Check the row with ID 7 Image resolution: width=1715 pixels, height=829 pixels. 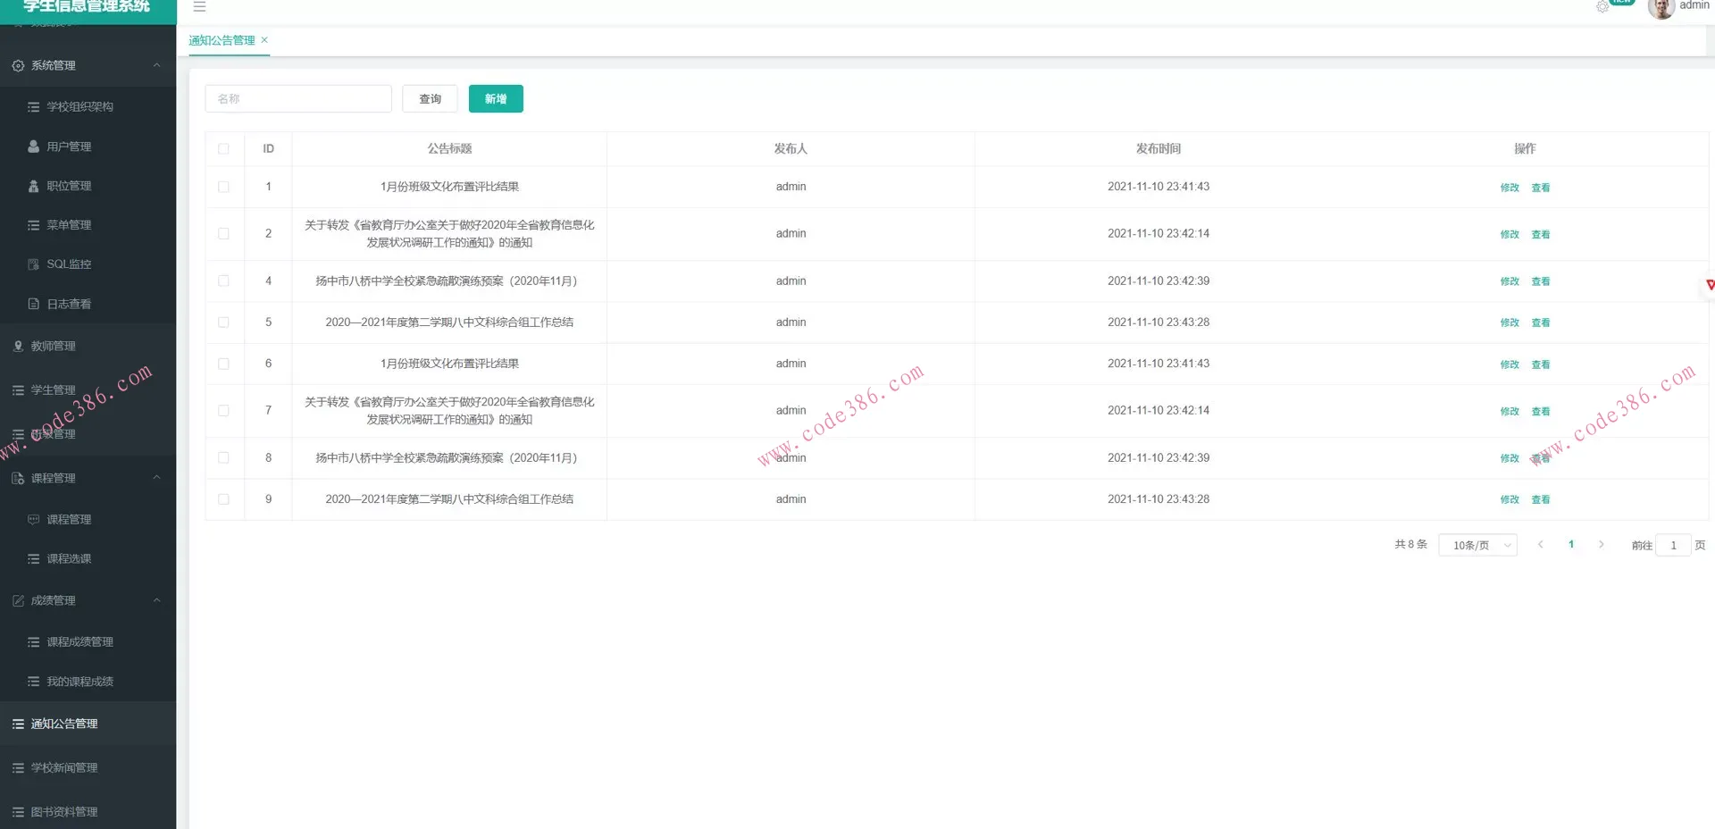pos(223,411)
